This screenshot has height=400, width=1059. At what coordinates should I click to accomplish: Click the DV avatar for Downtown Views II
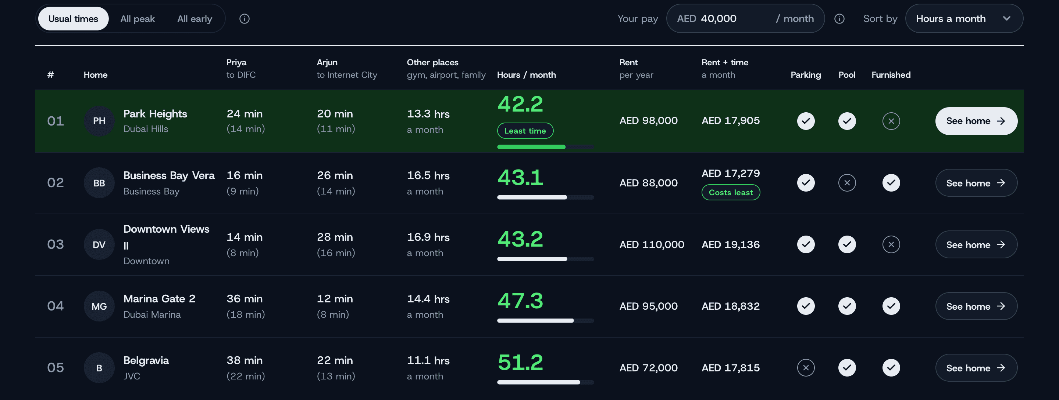(99, 244)
